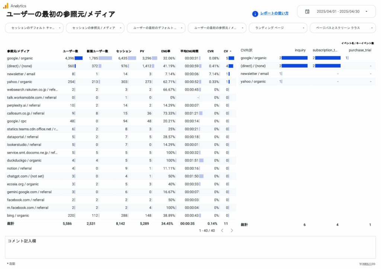Select m.facebook.com / referral row
The width and height of the screenshot is (381, 269).
tap(121, 208)
